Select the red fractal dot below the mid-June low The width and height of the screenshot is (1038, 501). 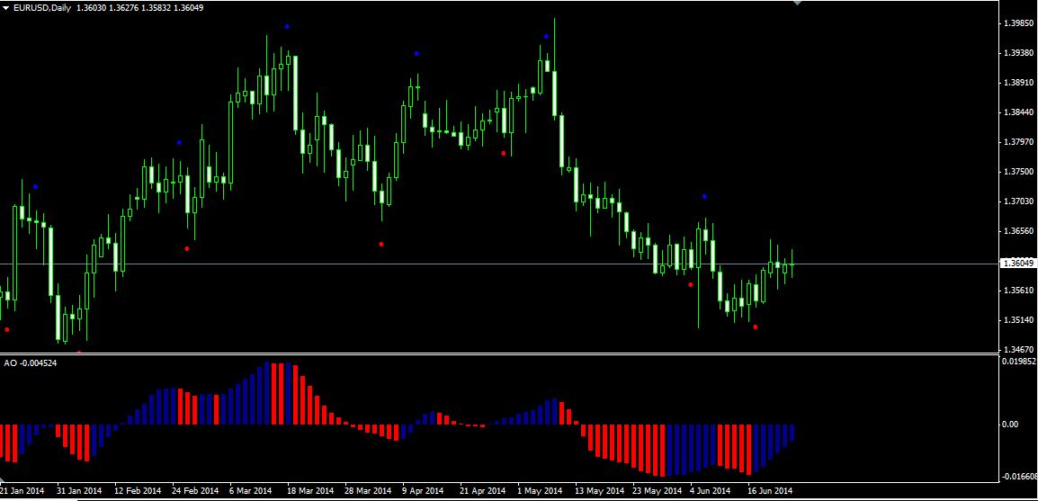pyautogui.click(x=756, y=327)
